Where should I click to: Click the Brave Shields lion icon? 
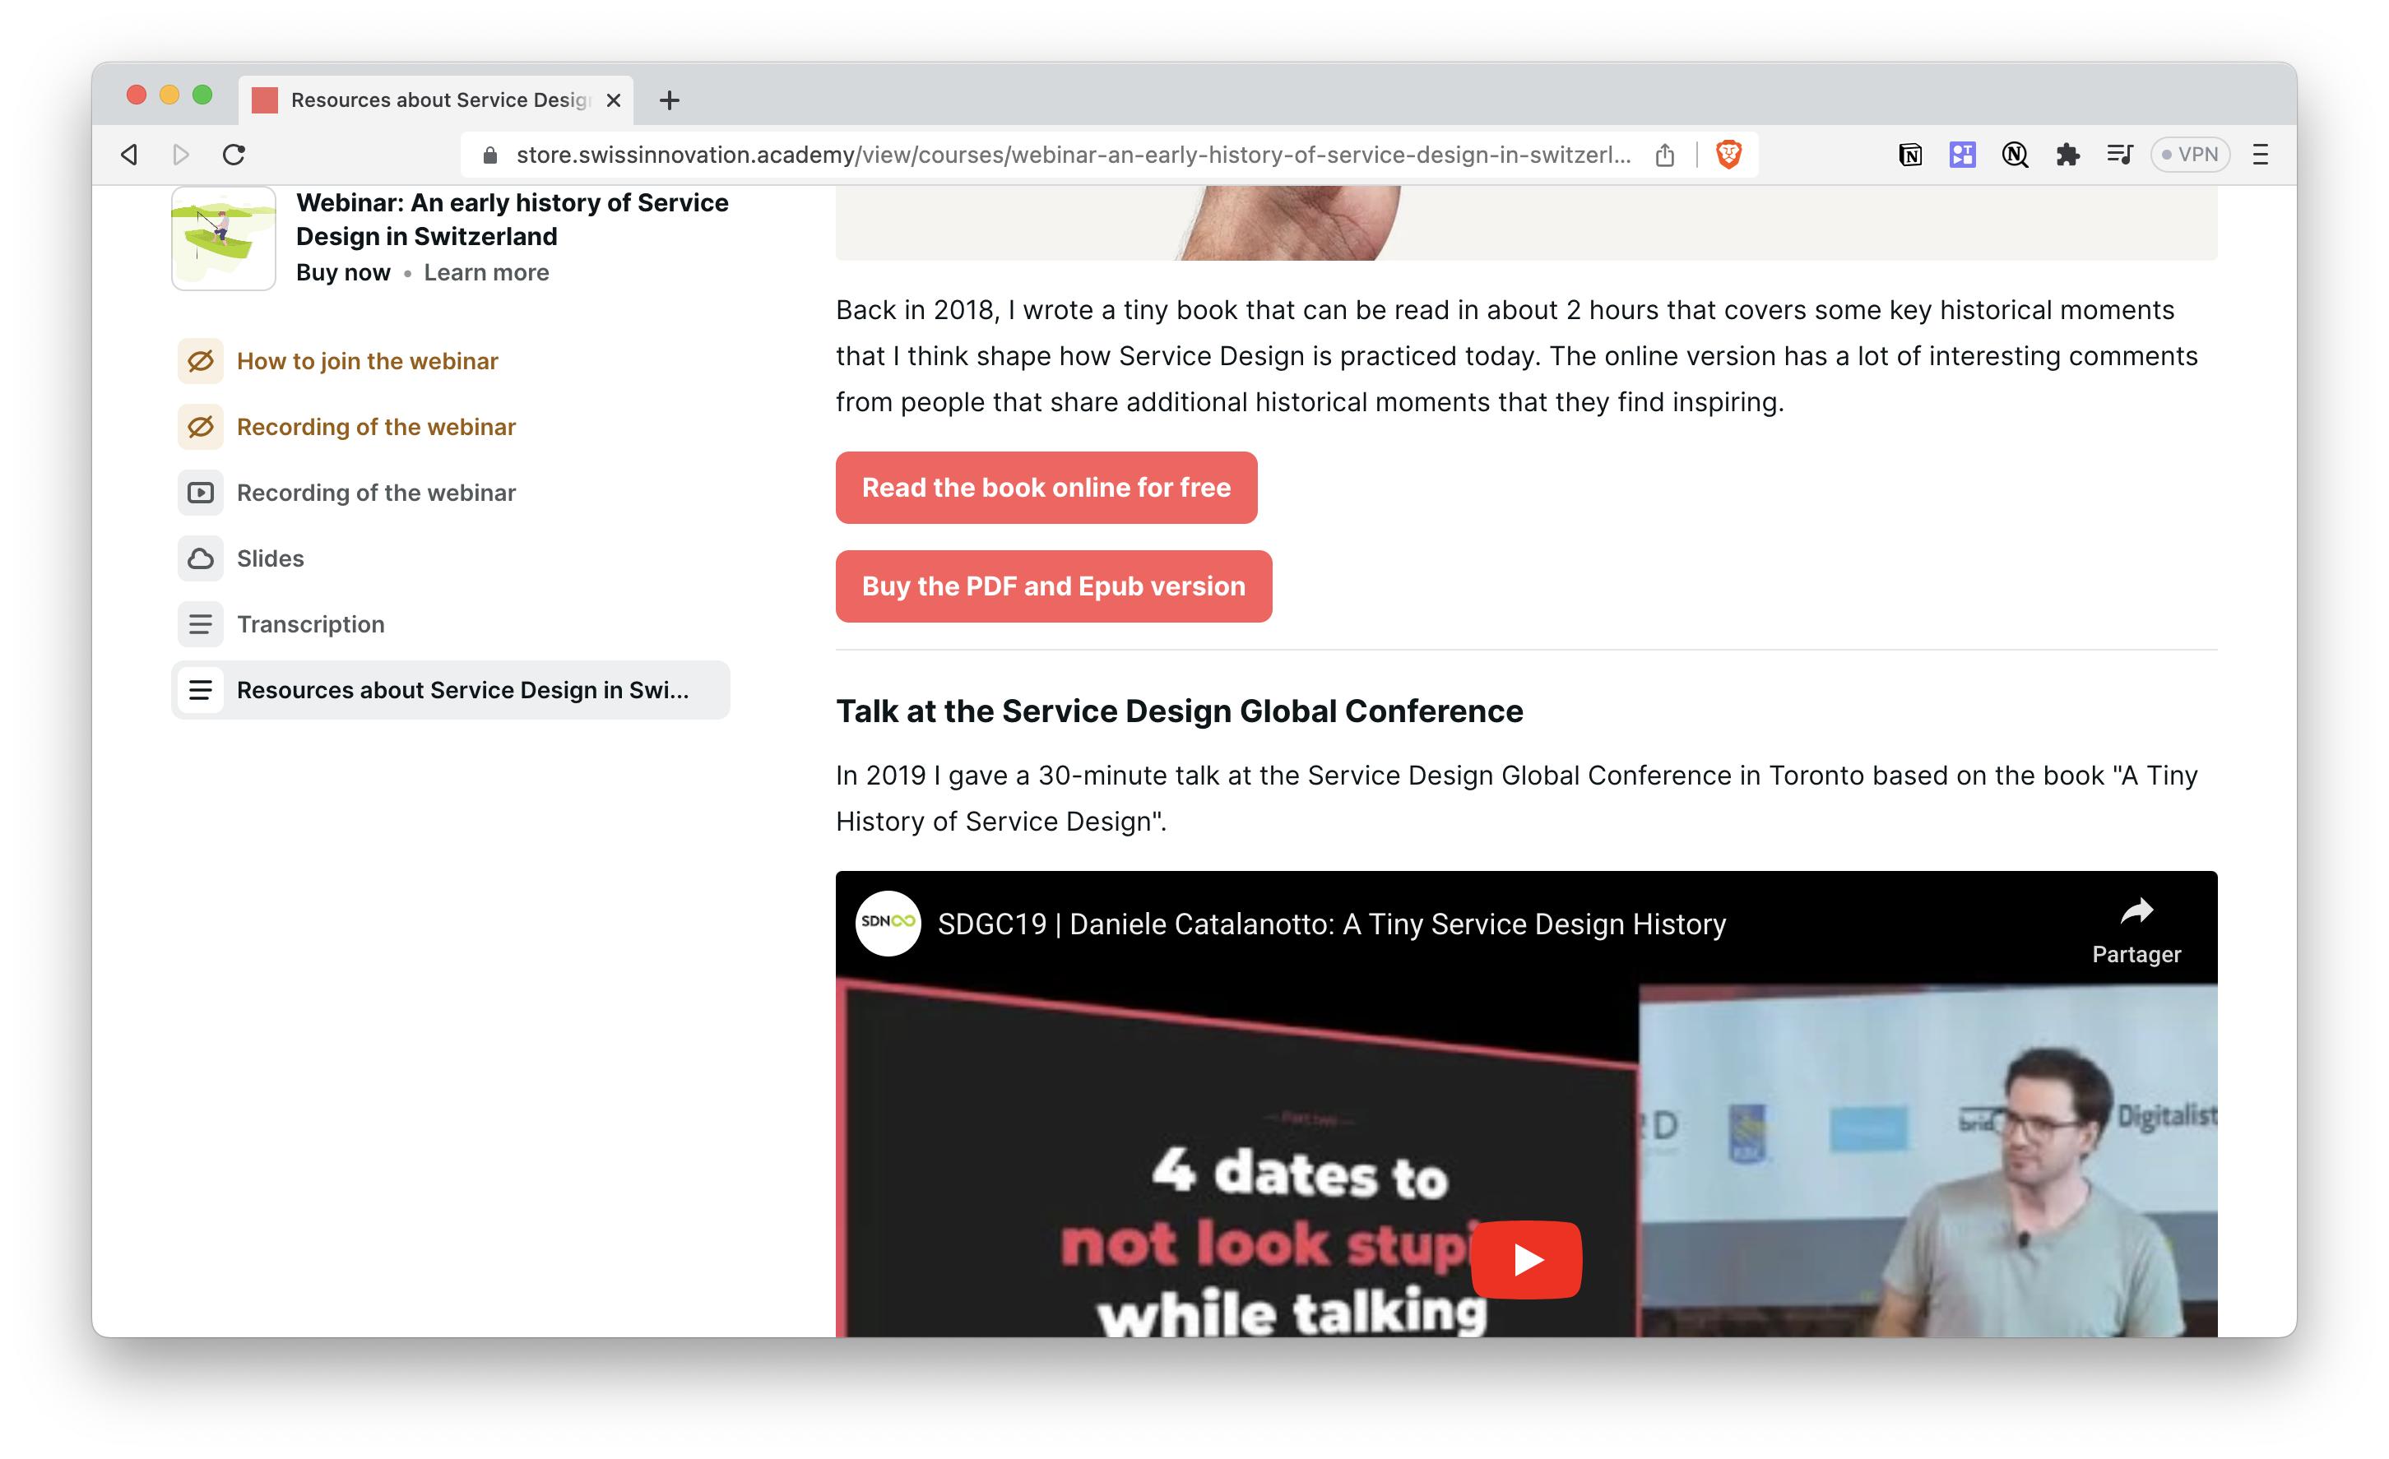(1728, 154)
